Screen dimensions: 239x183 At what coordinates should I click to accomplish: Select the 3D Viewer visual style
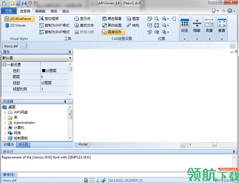point(15,25)
